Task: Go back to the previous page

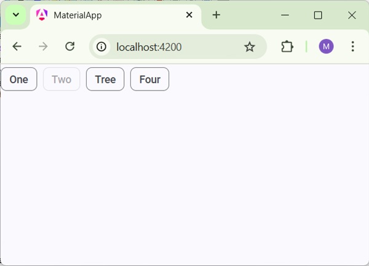Action: [x=17, y=47]
